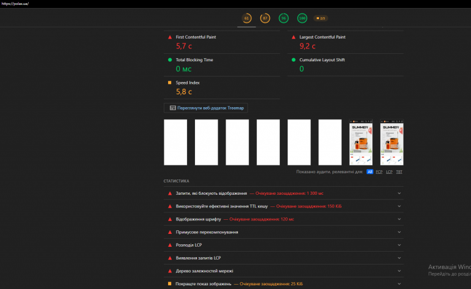
Task: Click the 5,8 с Speed Index value
Action: (x=184, y=92)
